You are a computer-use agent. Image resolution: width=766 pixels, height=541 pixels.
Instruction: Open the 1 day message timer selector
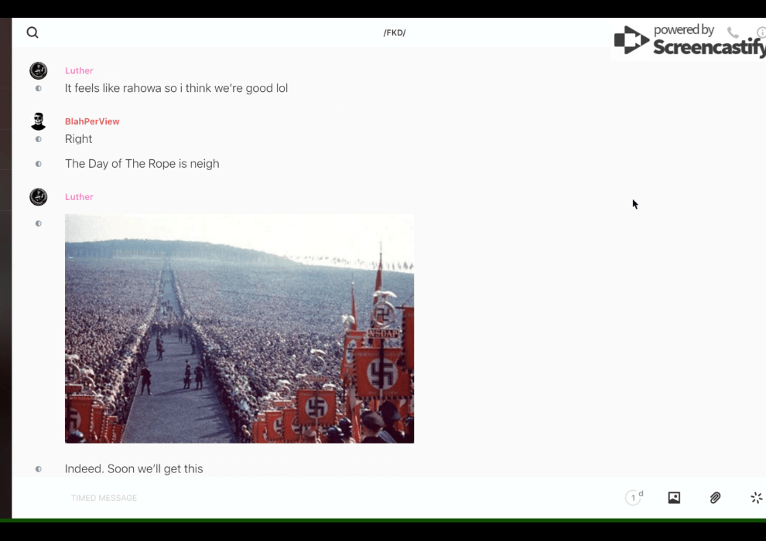[634, 498]
